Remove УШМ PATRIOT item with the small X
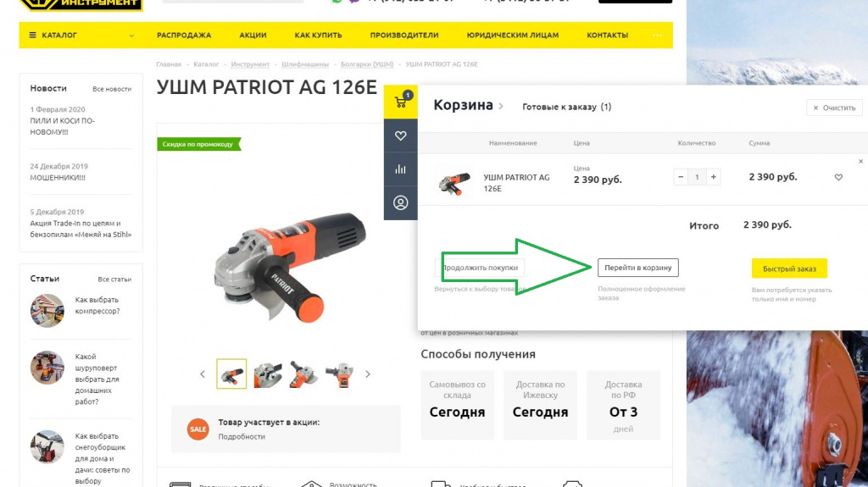The image size is (868, 487). point(860,162)
